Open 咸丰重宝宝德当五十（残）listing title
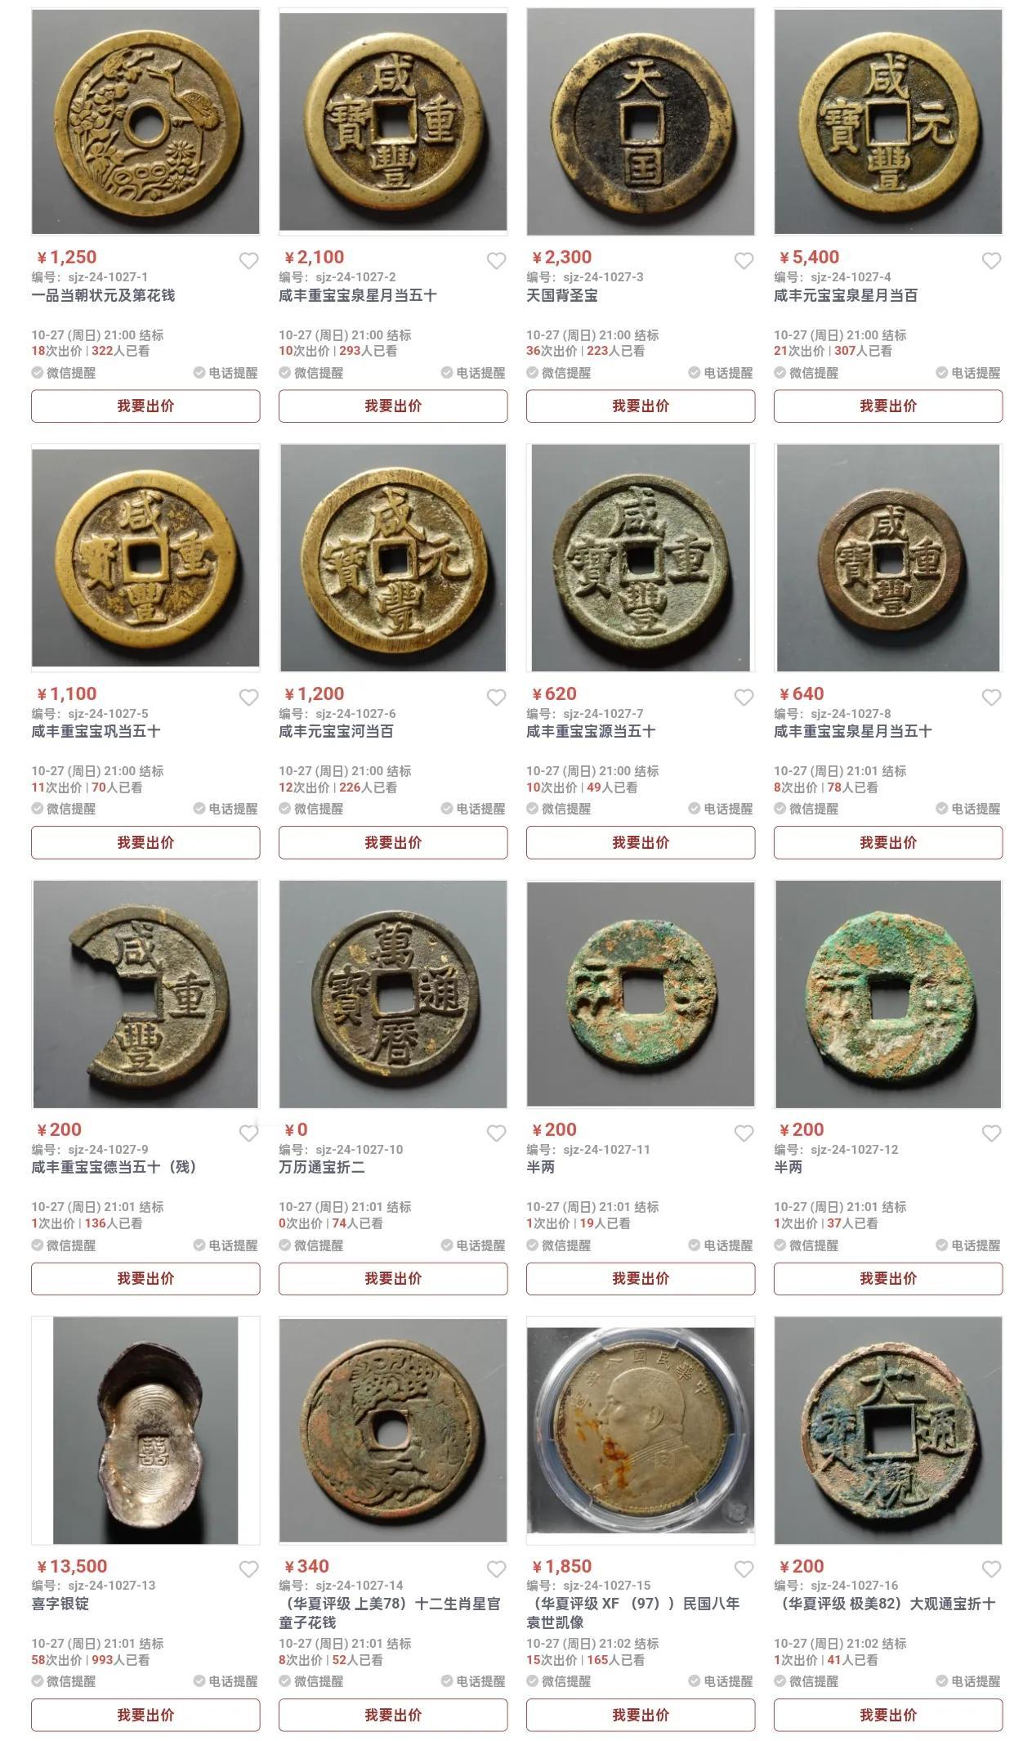This screenshot has height=1741, width=1032. (114, 1167)
